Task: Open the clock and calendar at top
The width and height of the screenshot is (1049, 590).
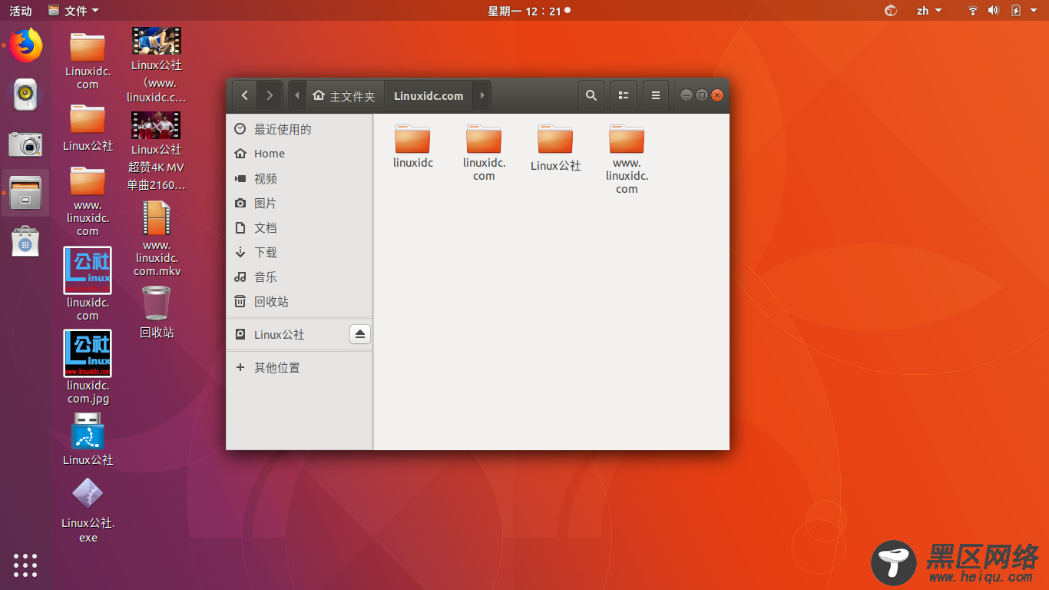Action: (x=528, y=11)
